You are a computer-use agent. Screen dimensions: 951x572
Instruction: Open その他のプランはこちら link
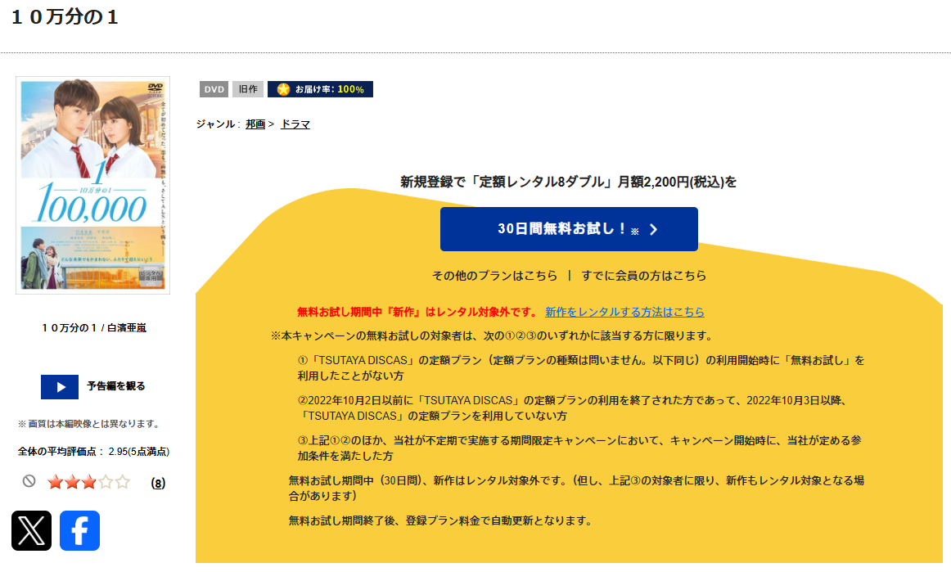coord(494,276)
